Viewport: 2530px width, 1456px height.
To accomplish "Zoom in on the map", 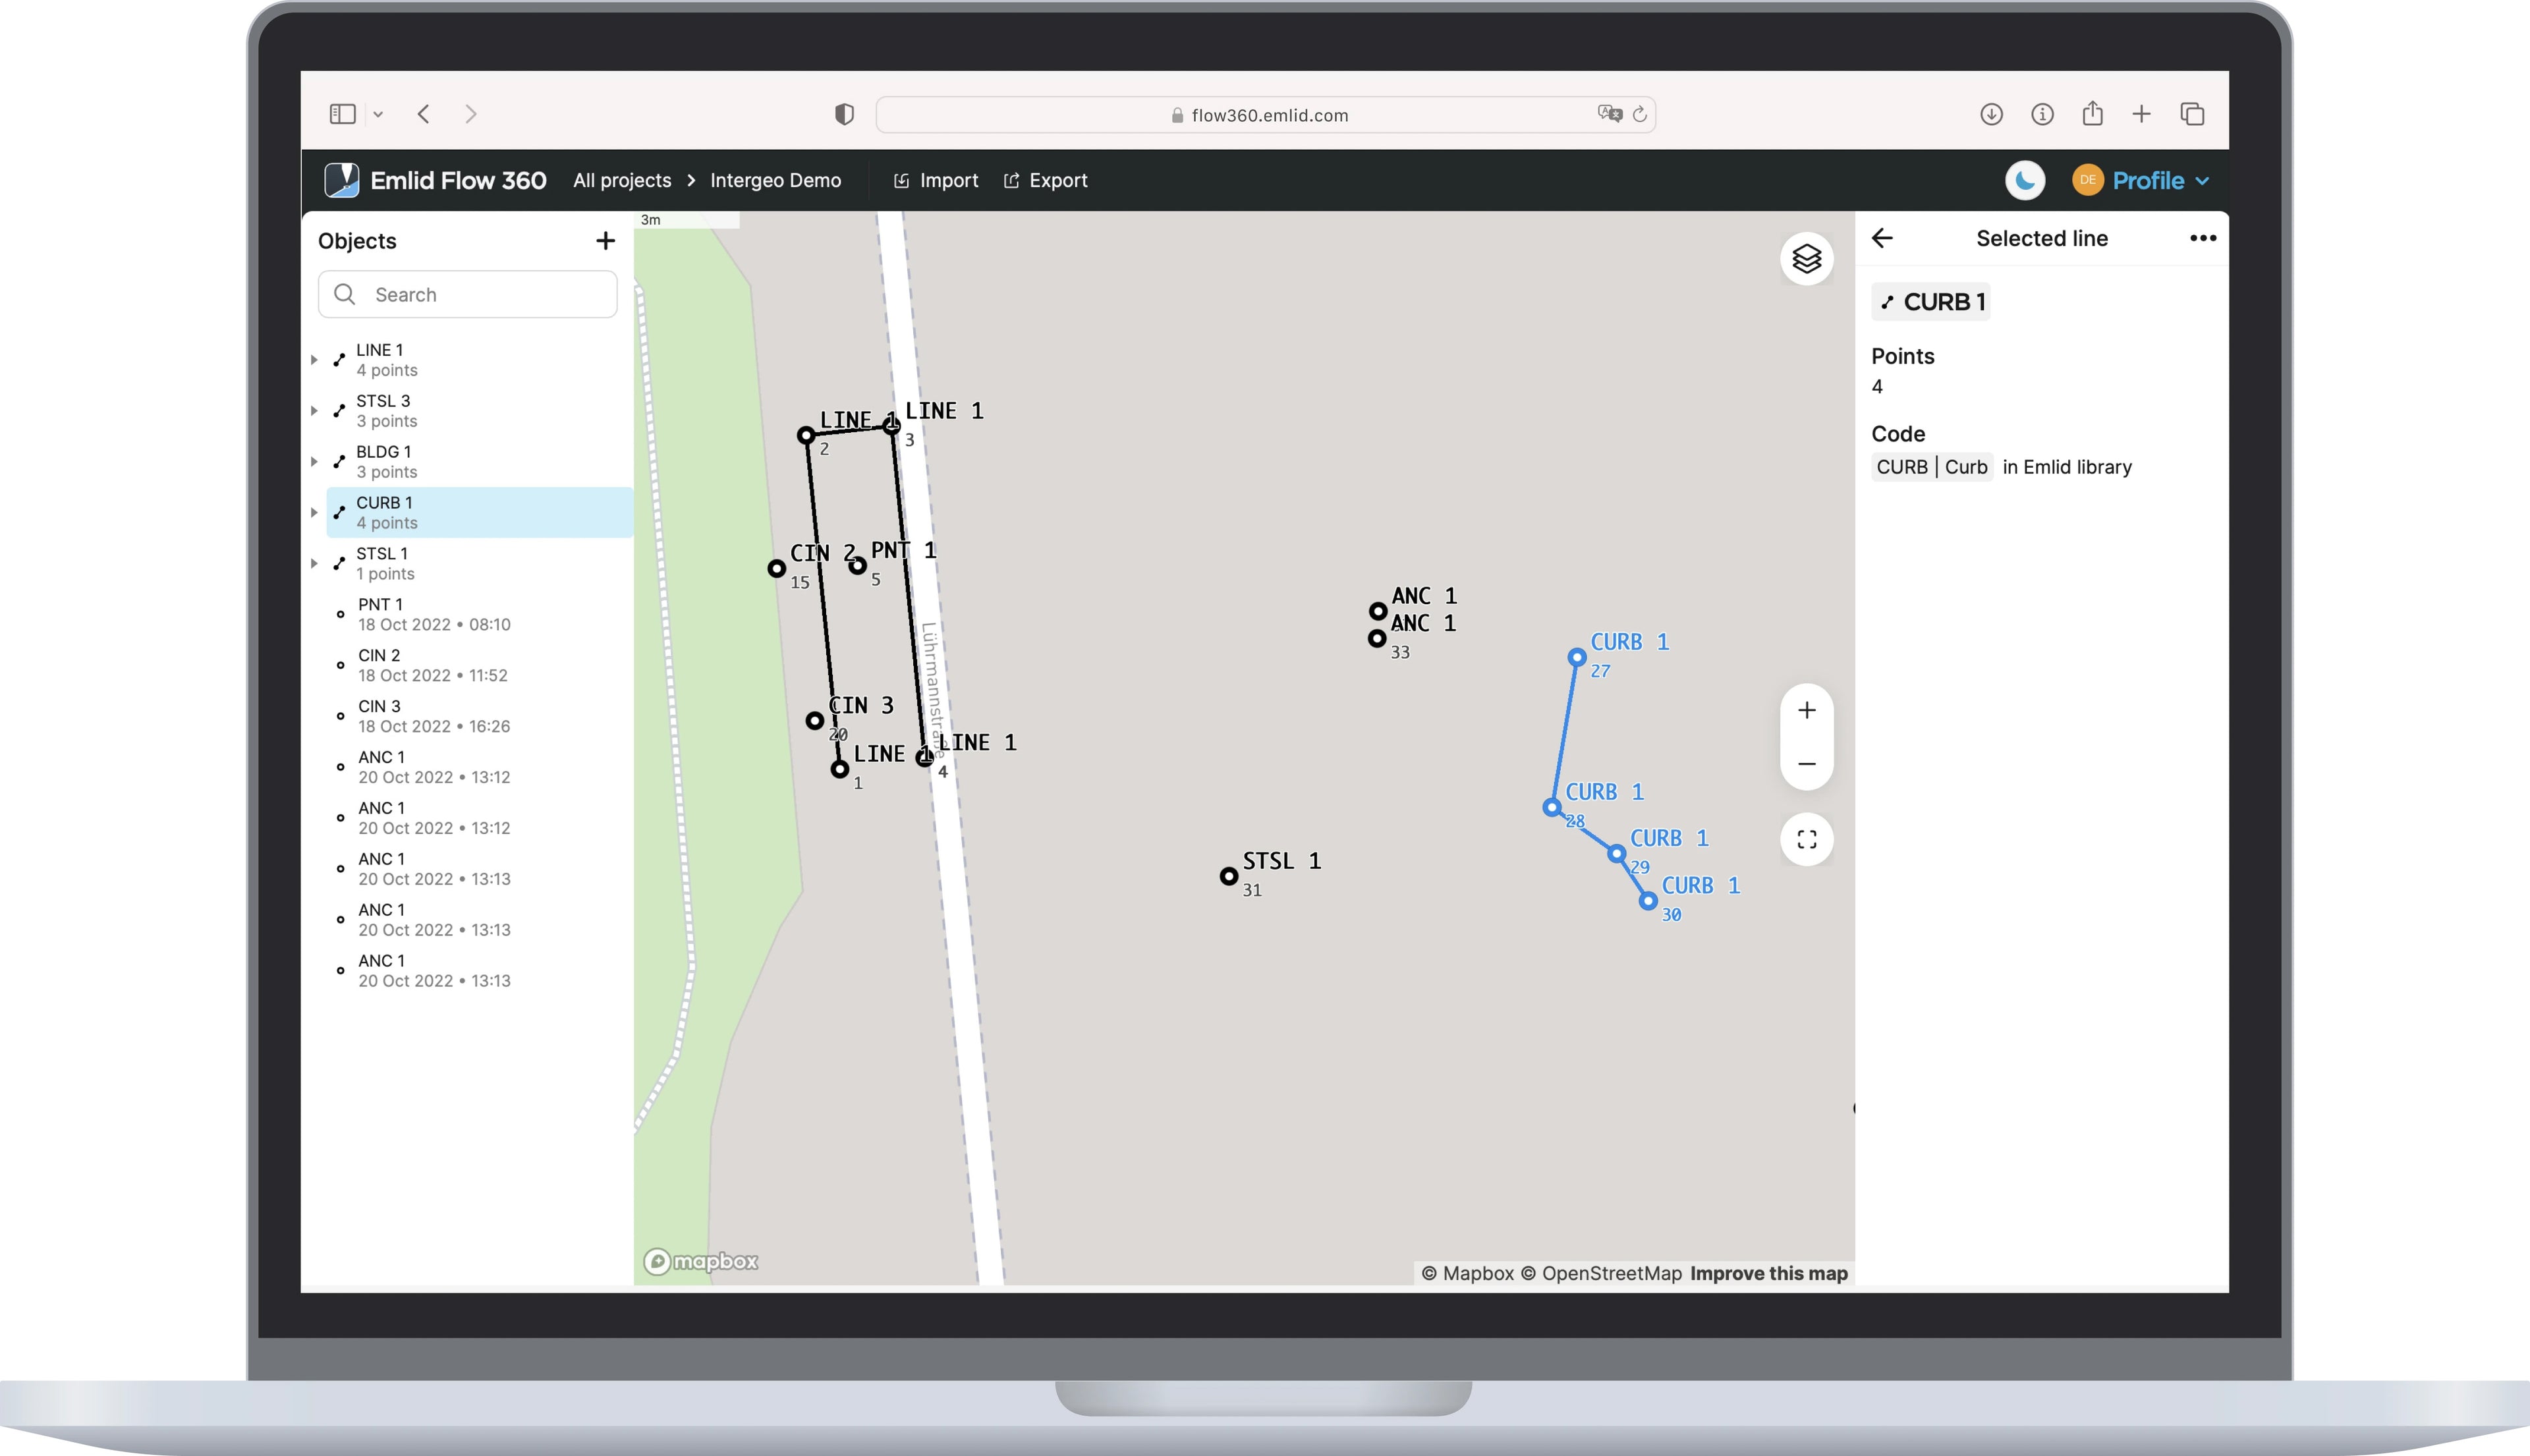I will (1806, 711).
